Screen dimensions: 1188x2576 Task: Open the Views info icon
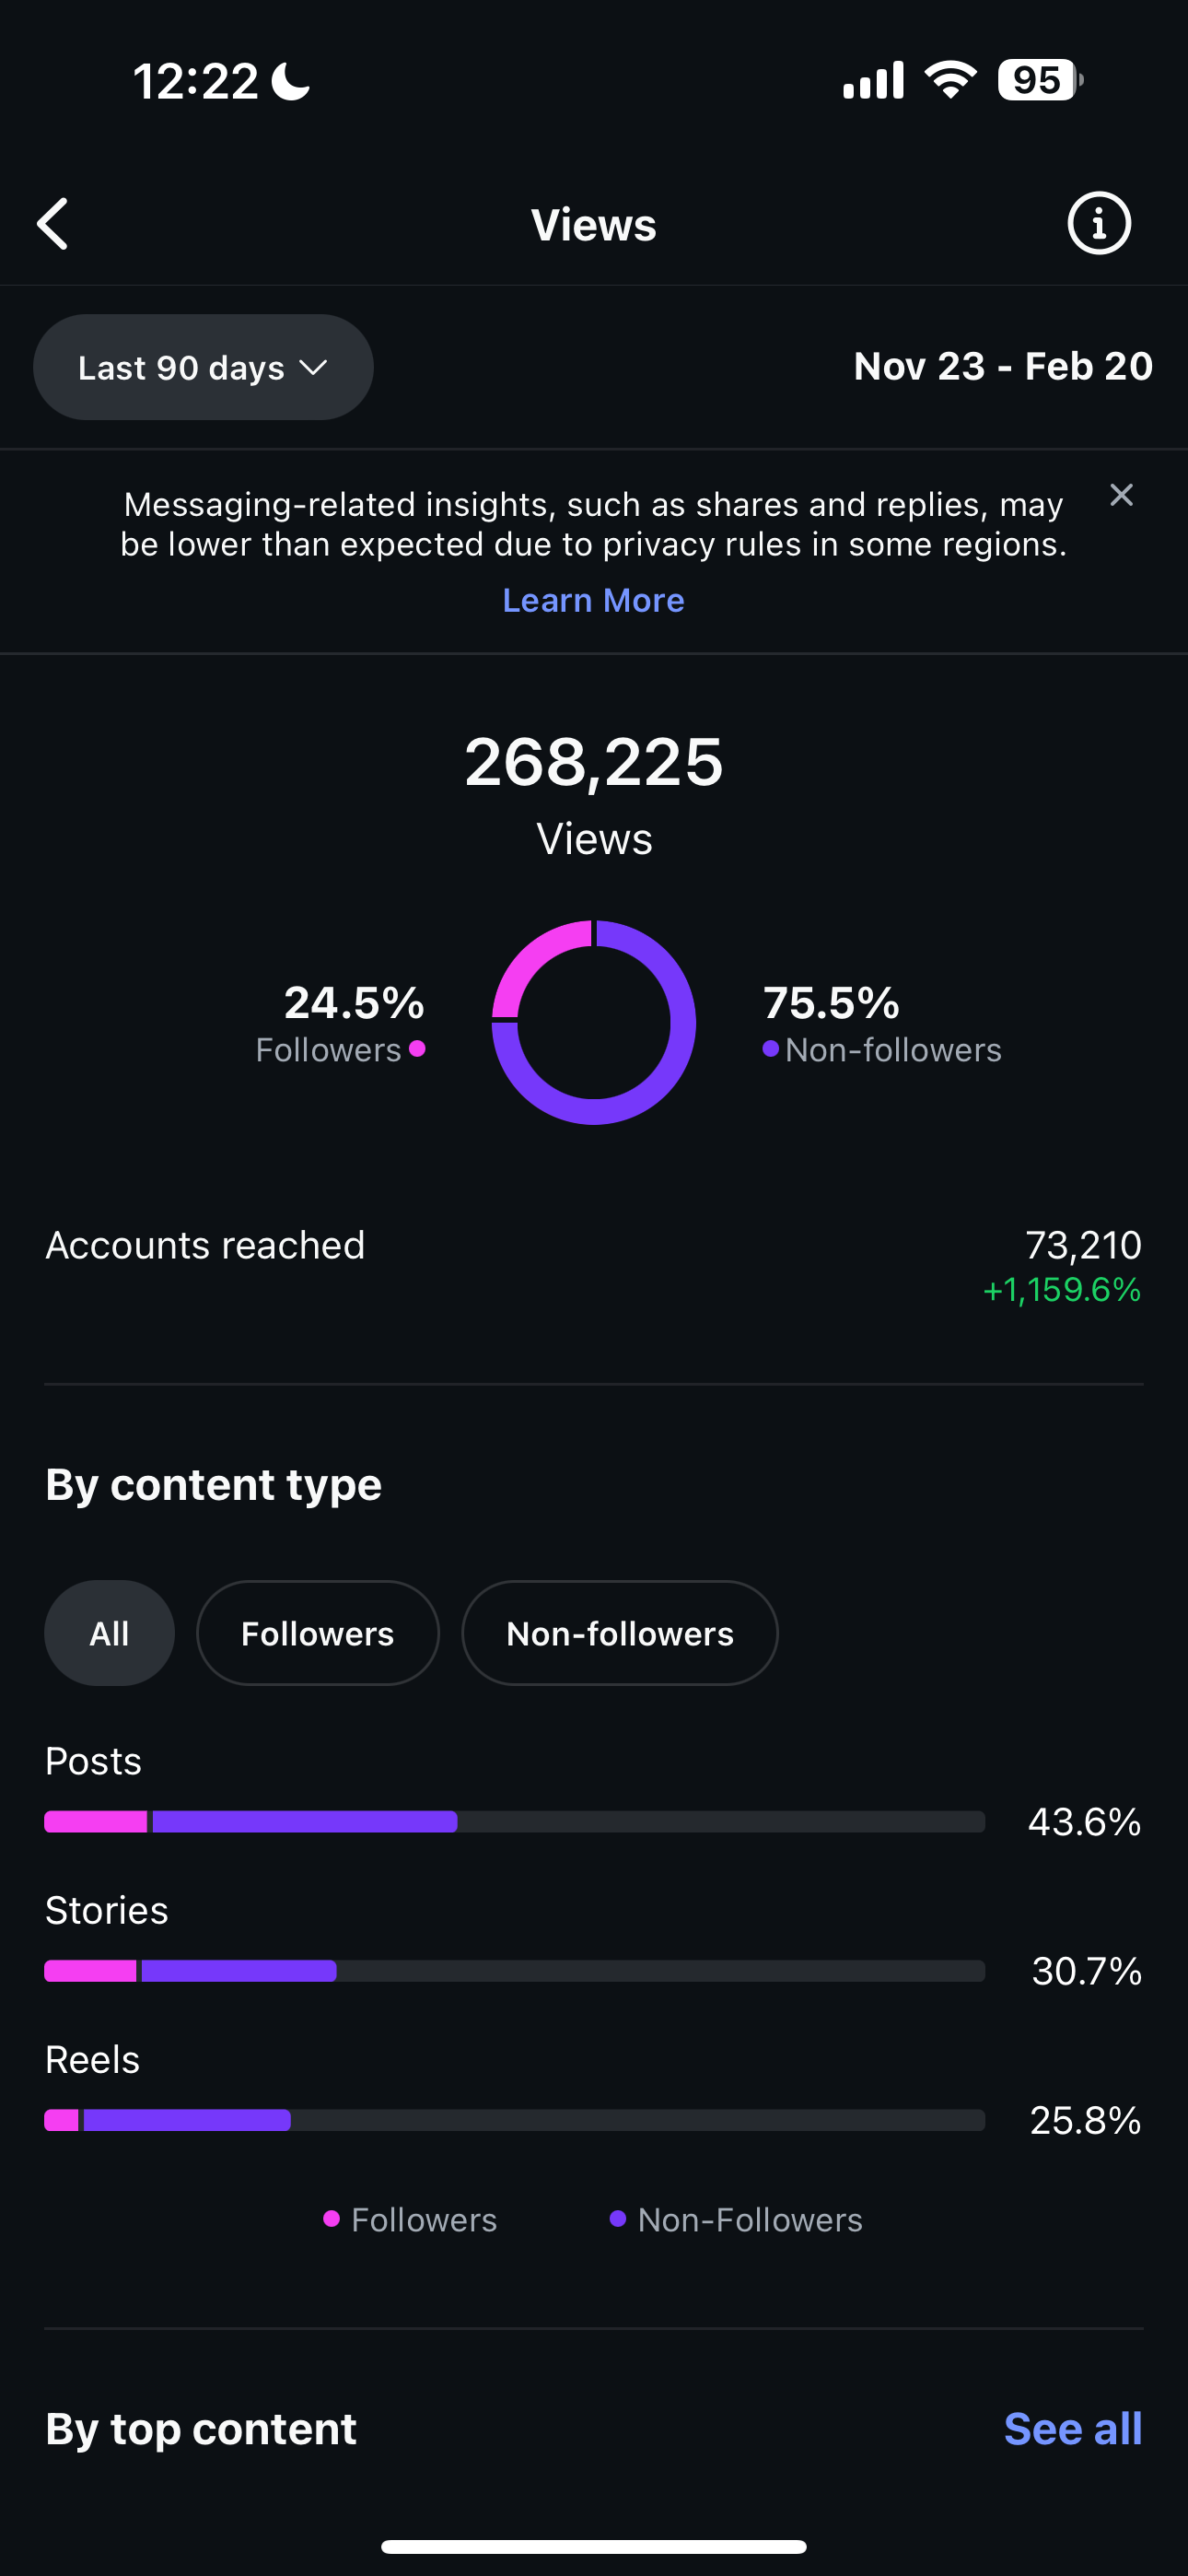[1098, 223]
